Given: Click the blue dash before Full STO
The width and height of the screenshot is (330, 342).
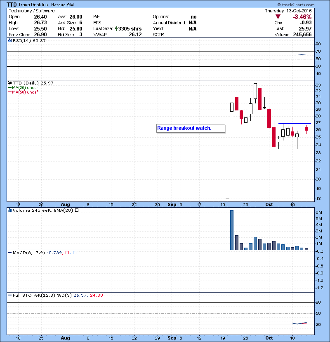Looking at the screenshot, I should pyautogui.click(x=9, y=295).
